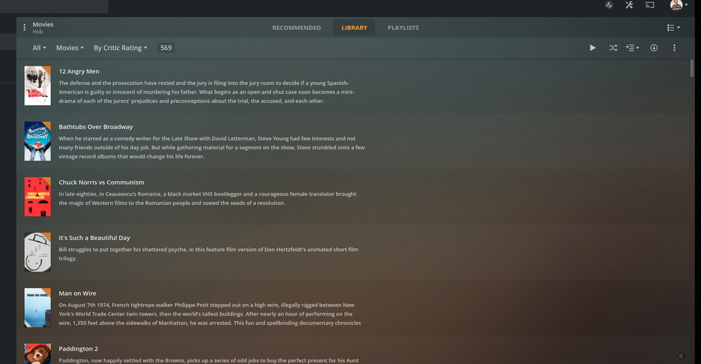
Task: Click the Man on Wire description text
Action: coord(210,314)
